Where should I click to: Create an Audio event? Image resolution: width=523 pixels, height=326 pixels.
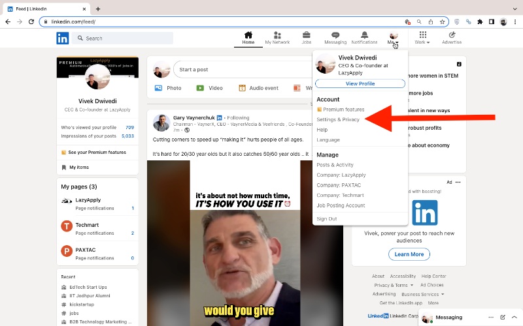(x=258, y=88)
